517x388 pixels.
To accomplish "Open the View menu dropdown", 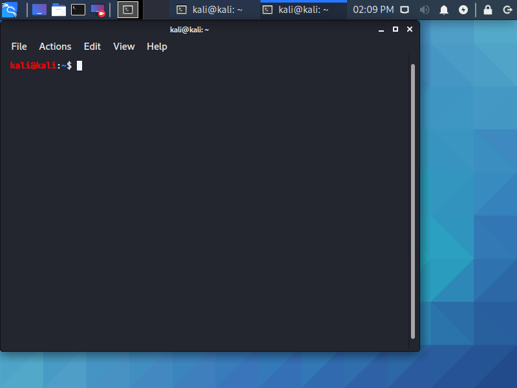I will tap(123, 47).
